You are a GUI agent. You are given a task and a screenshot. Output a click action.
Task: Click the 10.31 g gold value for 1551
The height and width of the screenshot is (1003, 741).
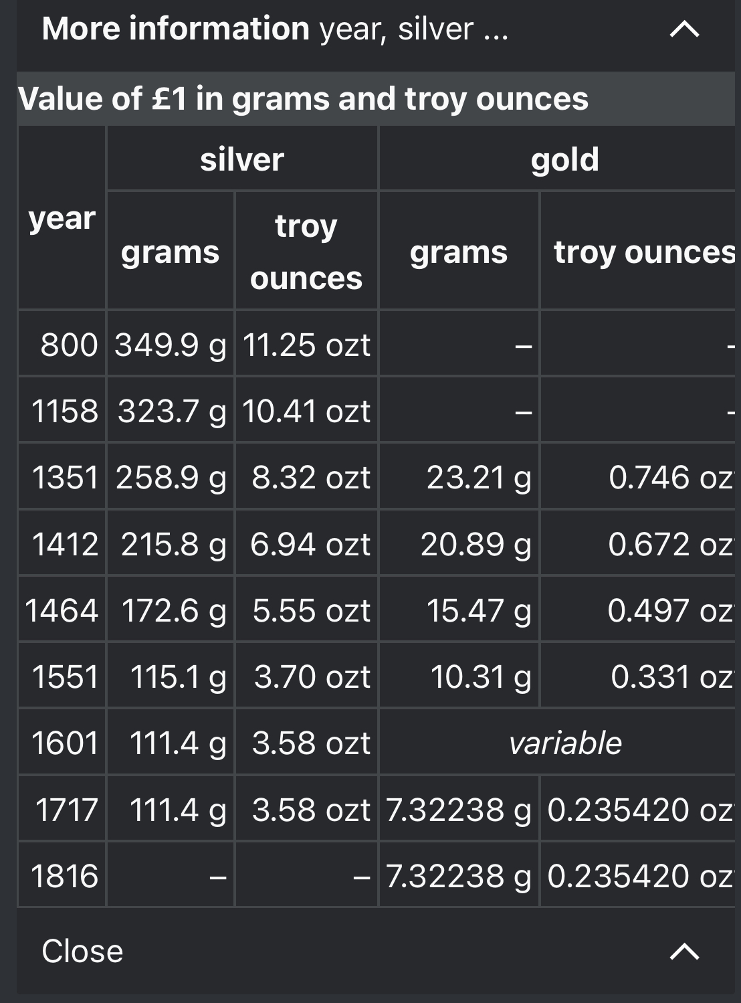pos(480,676)
